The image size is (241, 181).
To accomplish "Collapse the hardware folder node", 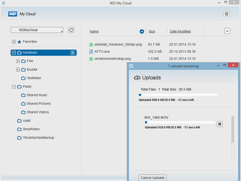I will [x=14, y=53].
